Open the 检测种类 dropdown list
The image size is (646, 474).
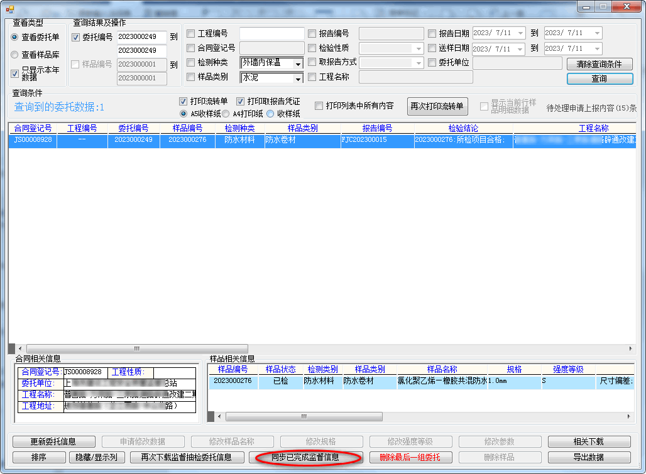[298, 63]
